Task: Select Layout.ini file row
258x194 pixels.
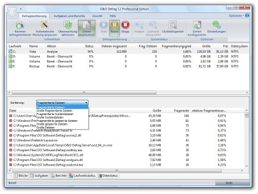Action: click(118, 140)
